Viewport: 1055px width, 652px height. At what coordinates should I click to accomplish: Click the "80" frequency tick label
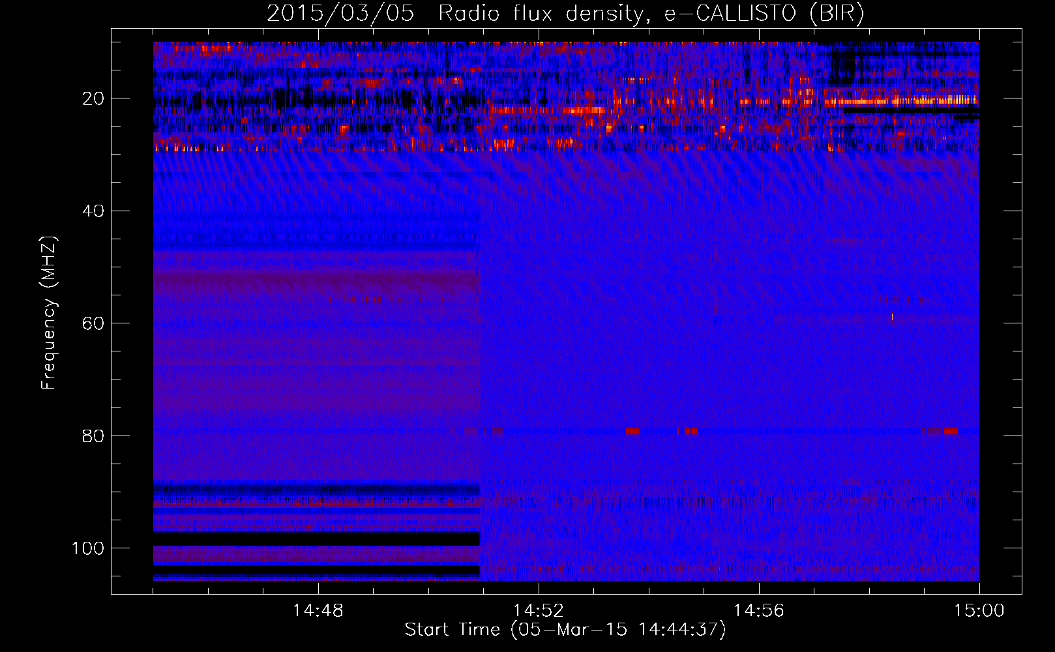pyautogui.click(x=93, y=436)
